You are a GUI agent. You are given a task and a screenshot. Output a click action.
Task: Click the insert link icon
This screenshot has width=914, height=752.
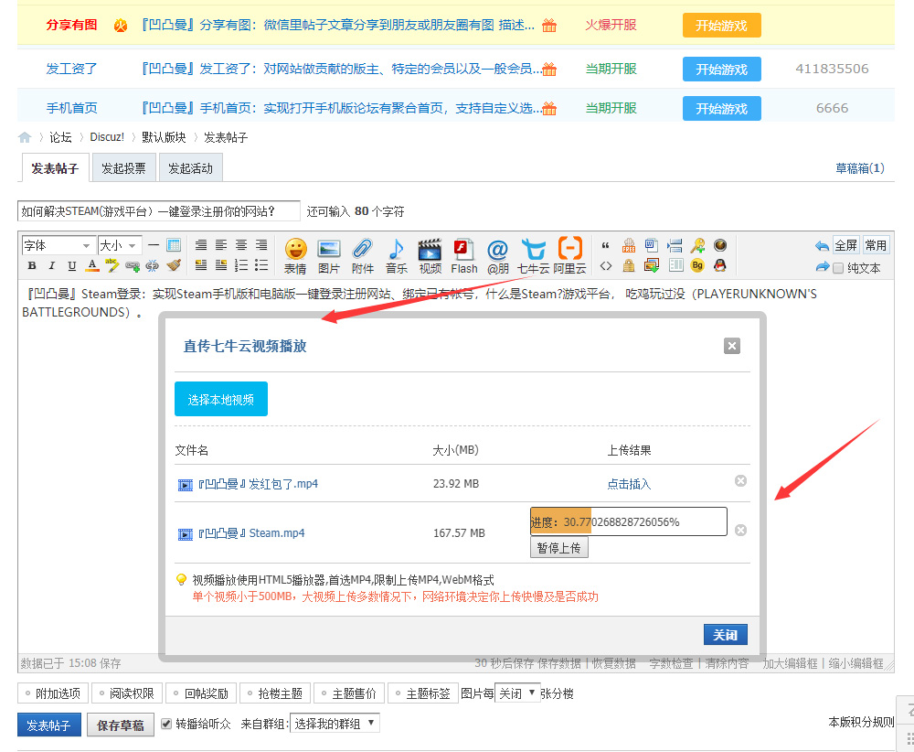pyautogui.click(x=133, y=266)
